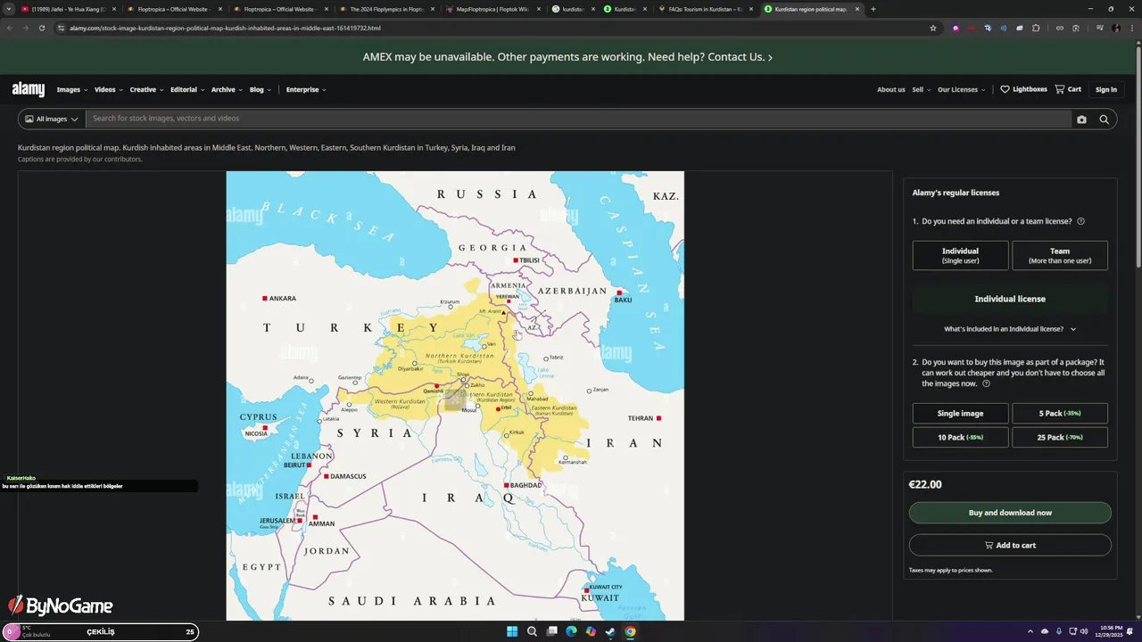The width and height of the screenshot is (1142, 642).
Task: Switch to FAQs Tourism in Kurdistan tab
Action: click(705, 9)
